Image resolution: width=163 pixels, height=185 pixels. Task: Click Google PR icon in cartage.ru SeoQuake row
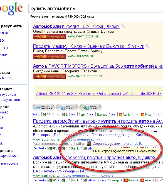(x=50, y=180)
